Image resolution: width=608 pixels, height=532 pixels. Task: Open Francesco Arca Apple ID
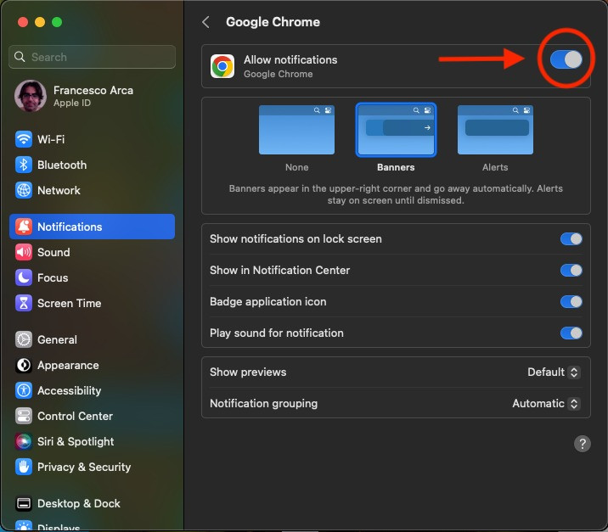tap(92, 96)
